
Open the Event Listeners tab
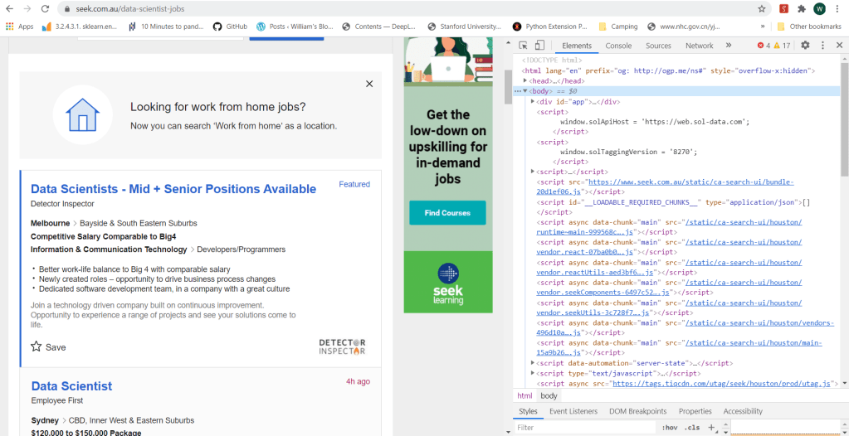click(x=573, y=411)
